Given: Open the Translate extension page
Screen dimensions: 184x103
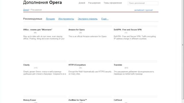Looking at the screenshot, I should pos(118,65).
